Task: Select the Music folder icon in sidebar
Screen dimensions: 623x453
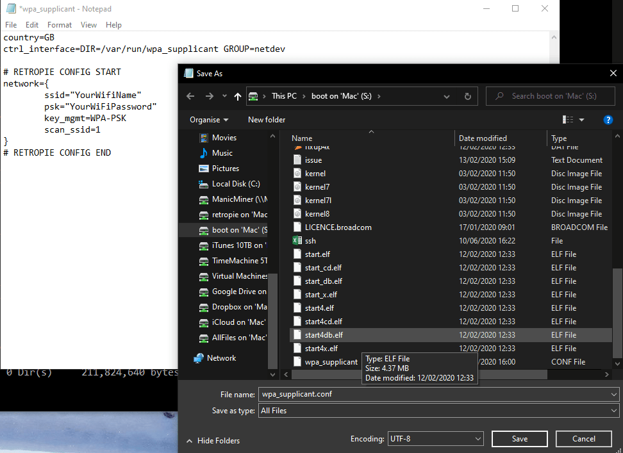Action: [204, 153]
